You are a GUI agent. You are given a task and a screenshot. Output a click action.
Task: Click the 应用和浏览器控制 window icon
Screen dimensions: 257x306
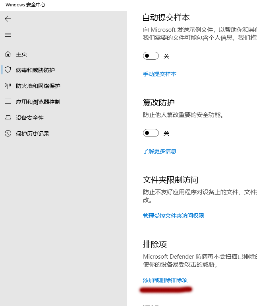[x=8, y=101]
